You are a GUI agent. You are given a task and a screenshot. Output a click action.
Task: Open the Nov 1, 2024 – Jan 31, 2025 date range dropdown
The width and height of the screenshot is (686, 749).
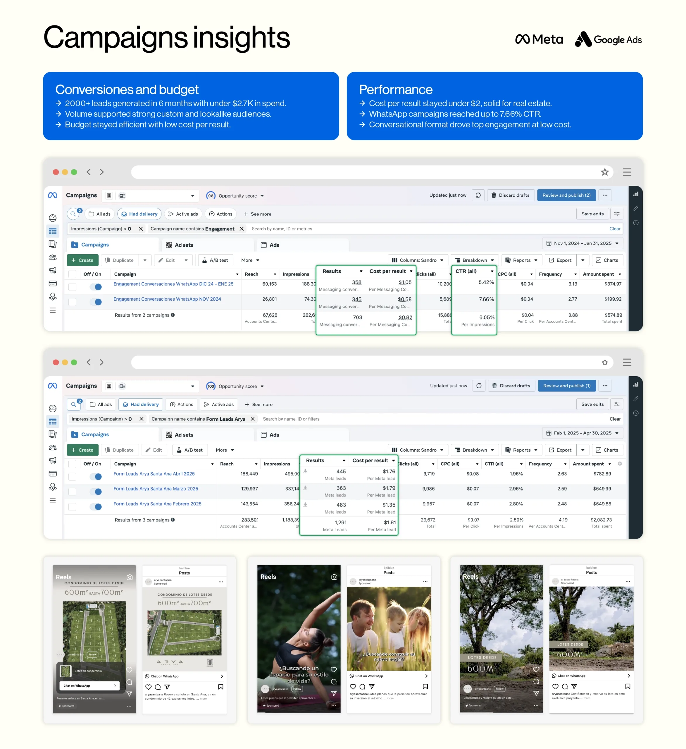(582, 243)
